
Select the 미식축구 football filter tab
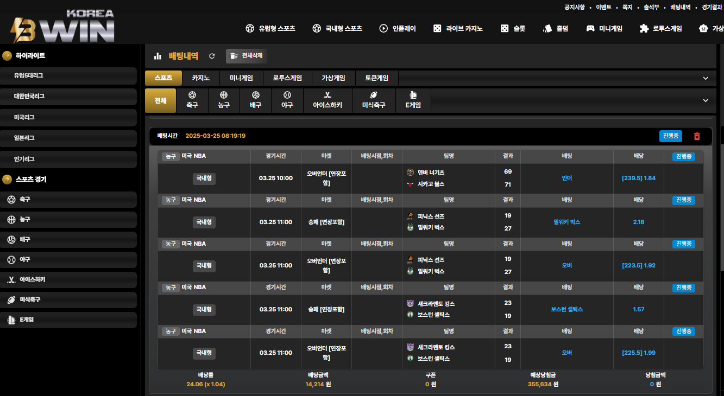tap(374, 100)
